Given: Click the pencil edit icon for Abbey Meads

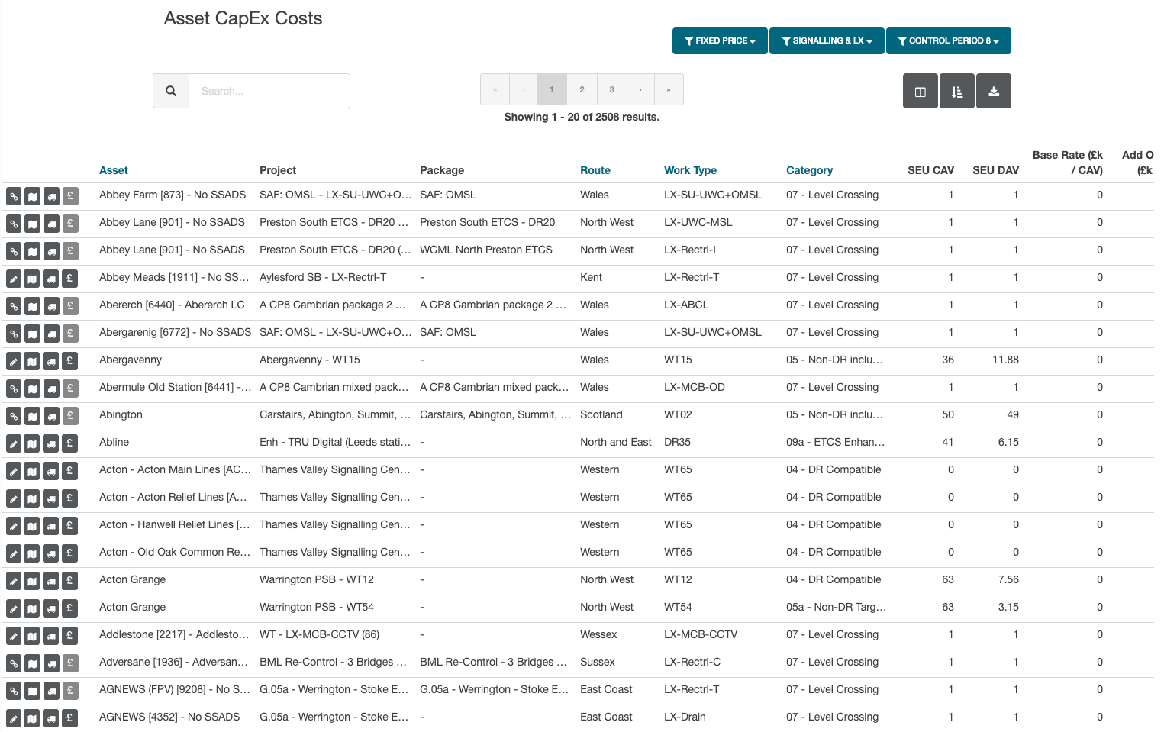Looking at the screenshot, I should pyautogui.click(x=14, y=279).
